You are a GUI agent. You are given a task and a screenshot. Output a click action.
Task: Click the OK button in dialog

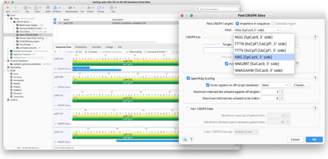[314, 139]
